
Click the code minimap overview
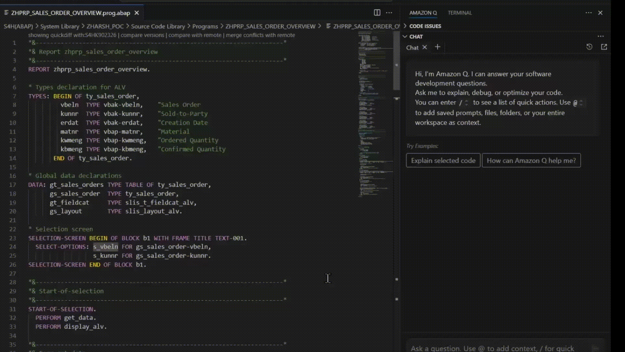click(374, 114)
